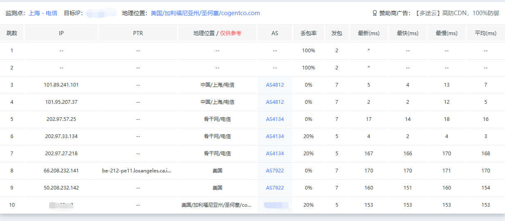Open AS4812 link in hop 3 row

click(x=275, y=85)
